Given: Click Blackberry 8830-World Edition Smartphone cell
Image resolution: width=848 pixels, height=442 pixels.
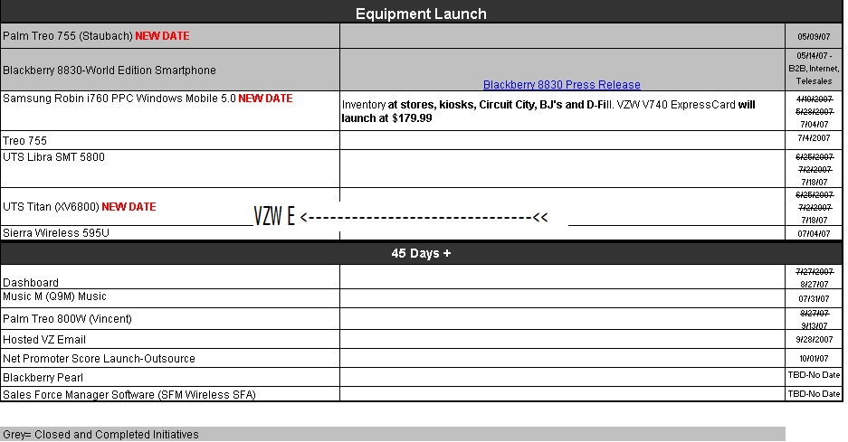Looking at the screenshot, I should click(x=170, y=71).
